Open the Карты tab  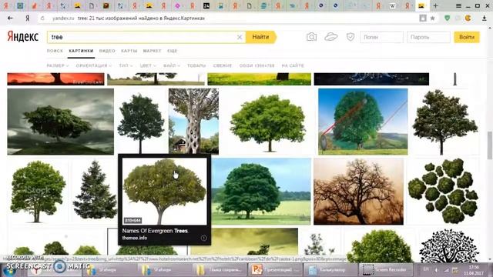[129, 51]
